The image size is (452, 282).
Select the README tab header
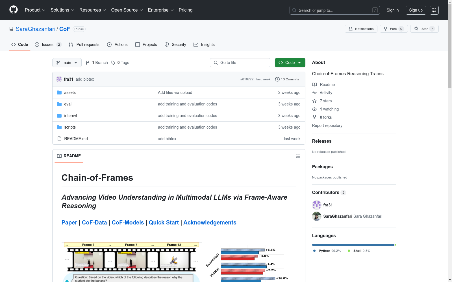point(69,156)
